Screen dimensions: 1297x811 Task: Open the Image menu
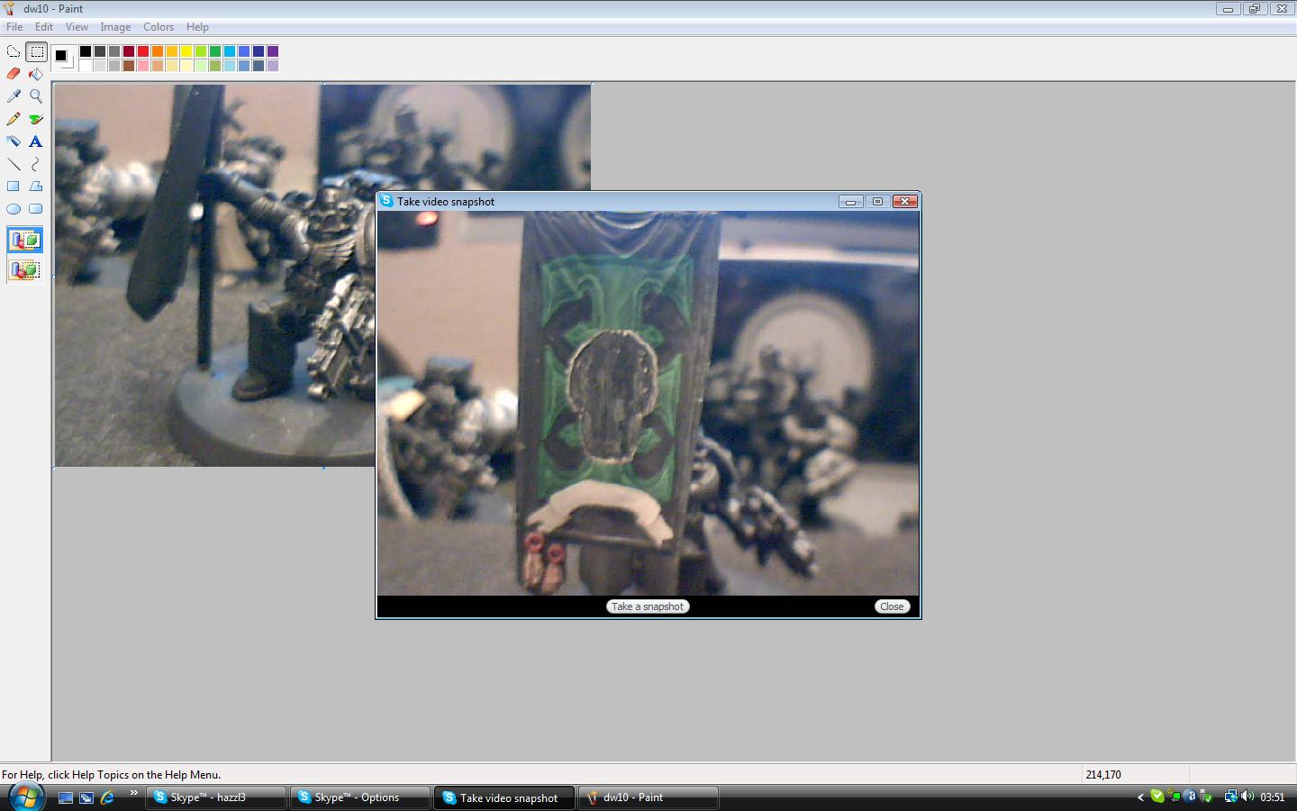click(x=115, y=27)
